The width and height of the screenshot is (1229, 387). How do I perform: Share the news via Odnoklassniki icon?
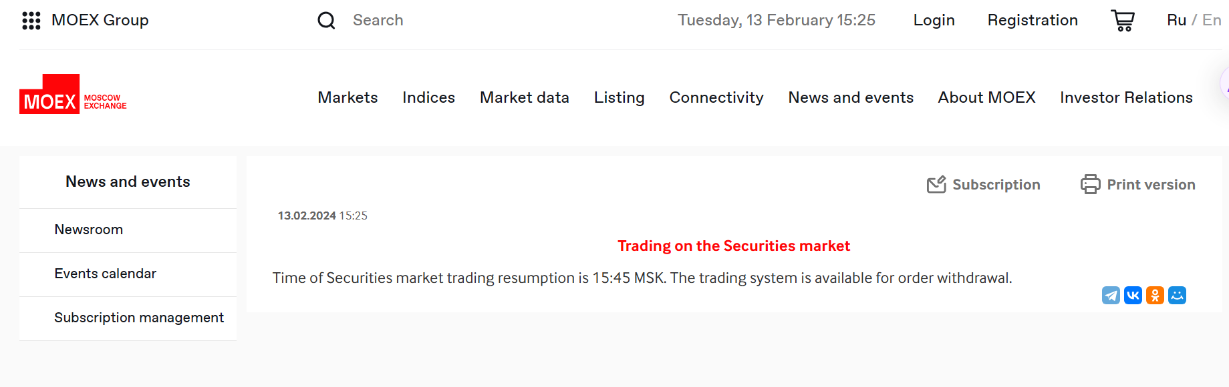[x=1155, y=296]
